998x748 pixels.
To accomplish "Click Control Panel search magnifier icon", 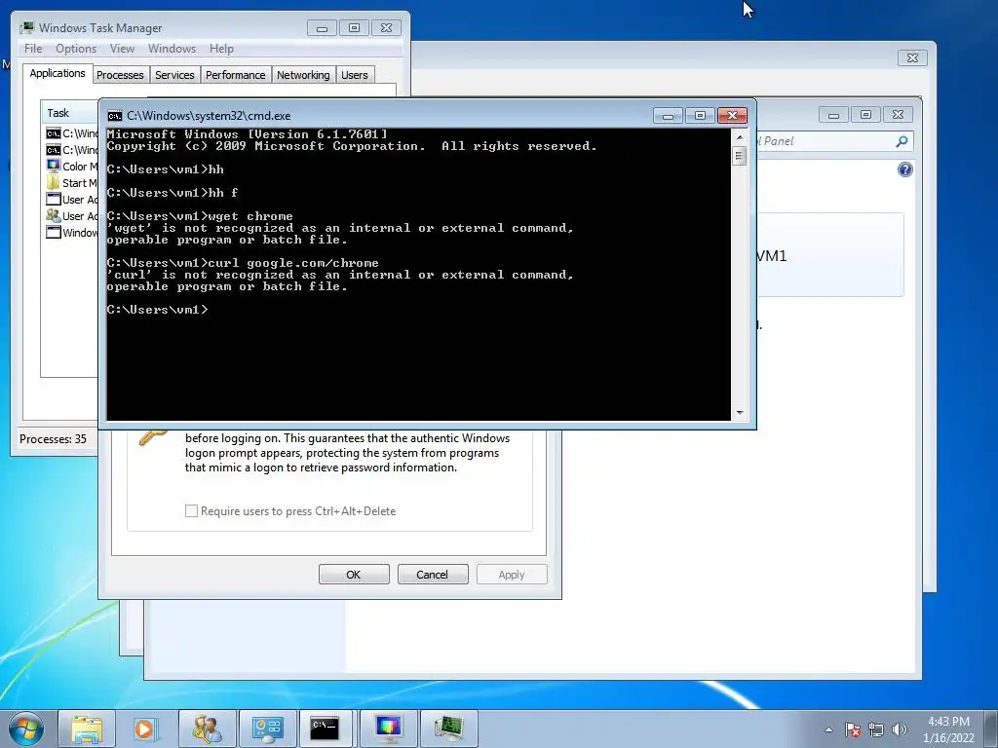I will pyautogui.click(x=902, y=141).
